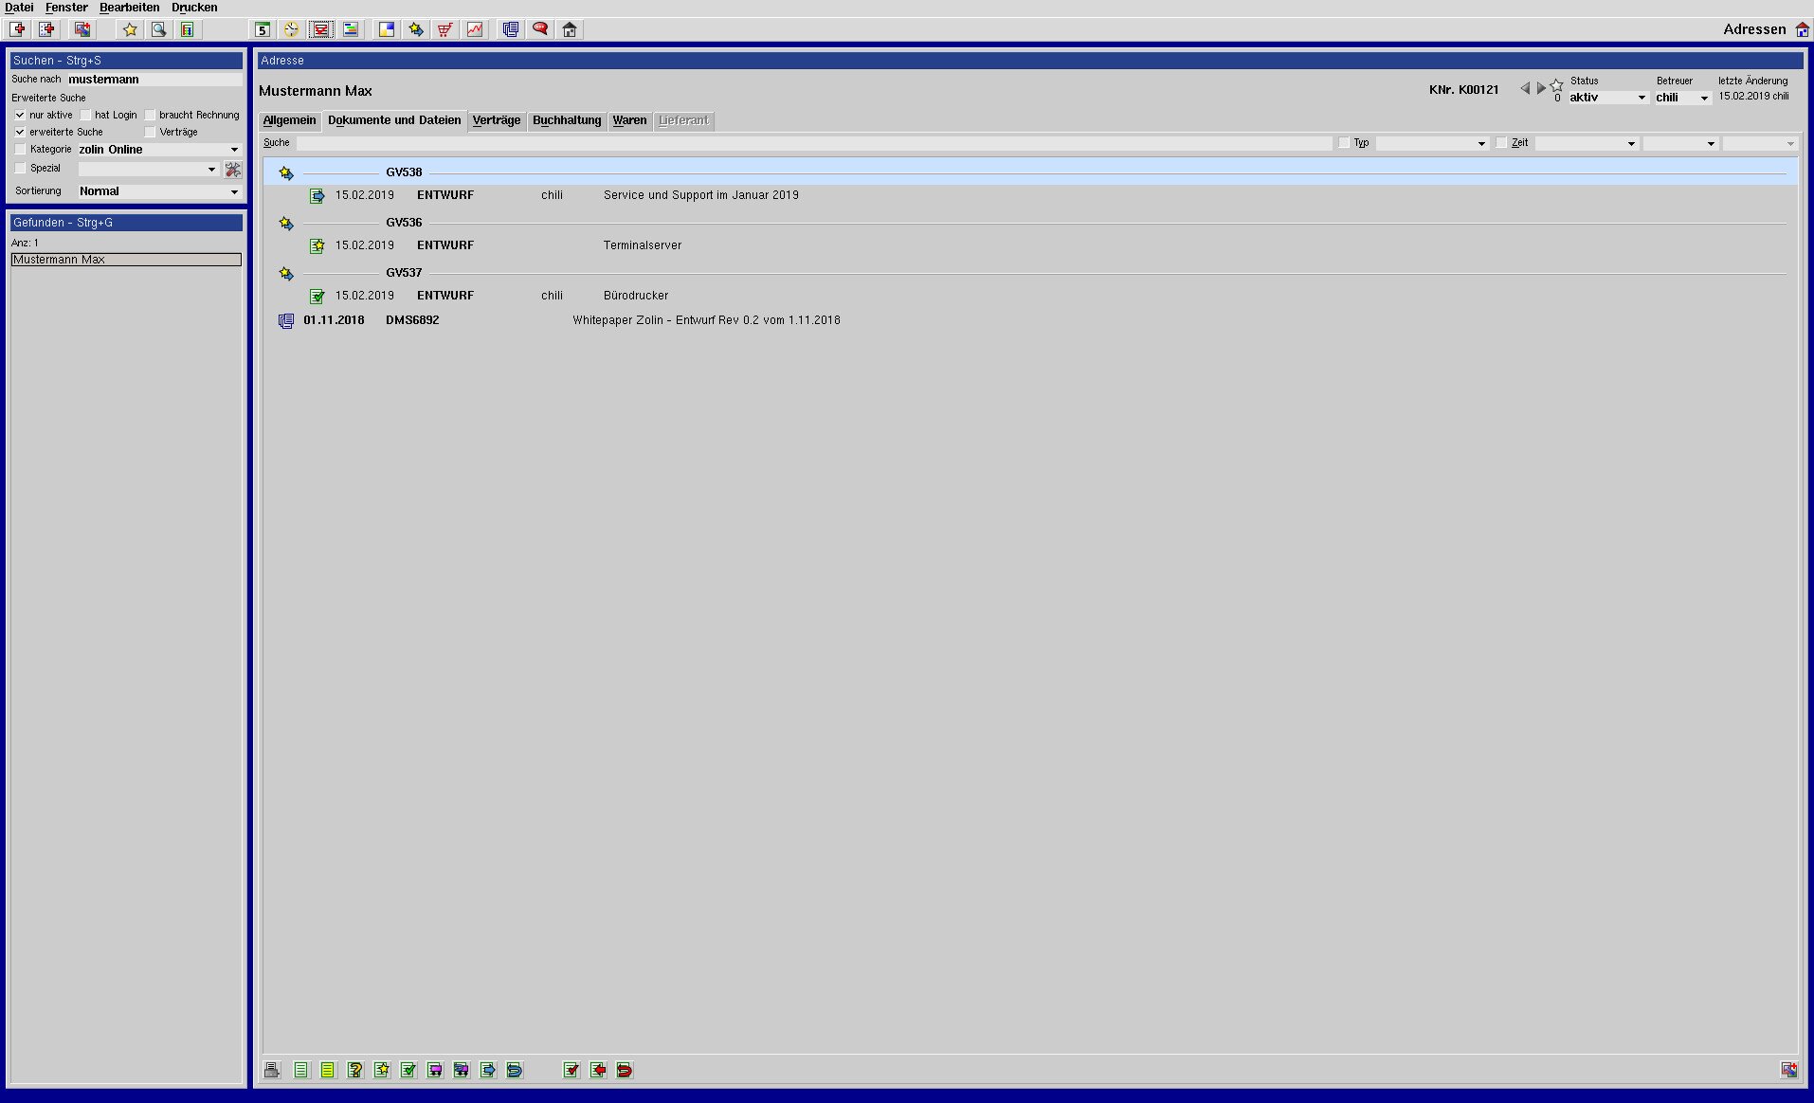The image size is (1814, 1103).
Task: Switch to the Buchhaltung tab
Action: (x=567, y=120)
